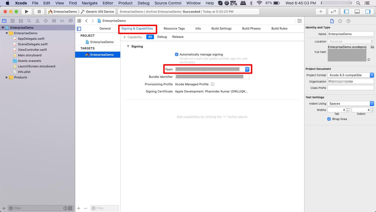Adjust the Indent width stepper
Viewport: 376px width, 212px height.
coord(372,110)
